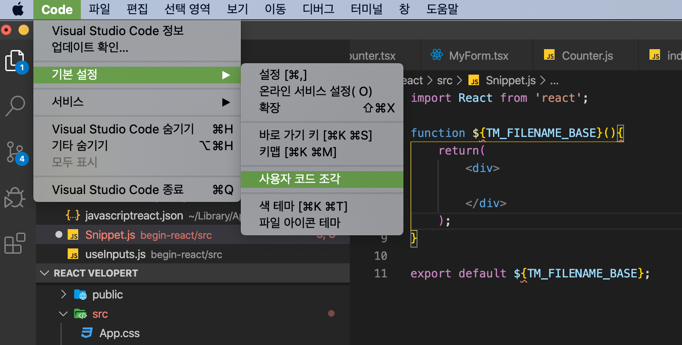Click the green src folder icon
Viewport: 682px width, 345px height.
[80, 314]
